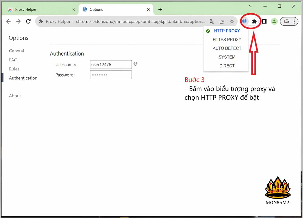Close the Options tab
The width and height of the screenshot is (303, 218).
coord(148,10)
